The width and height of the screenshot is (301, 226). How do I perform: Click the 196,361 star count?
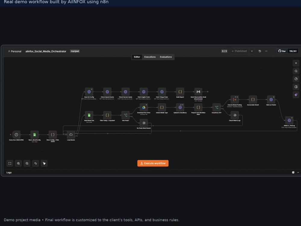pos(293,51)
